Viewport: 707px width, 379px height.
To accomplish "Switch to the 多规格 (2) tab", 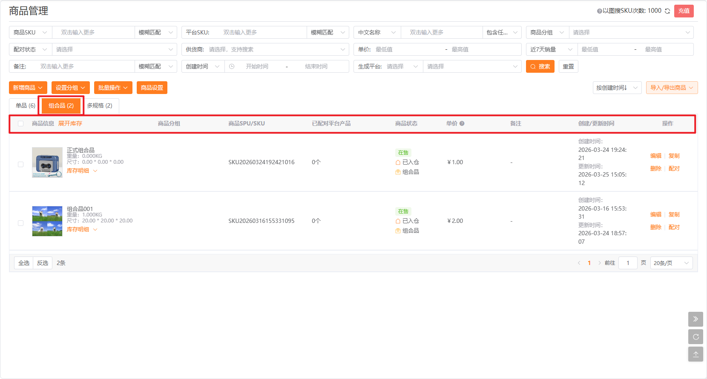I will tap(100, 105).
